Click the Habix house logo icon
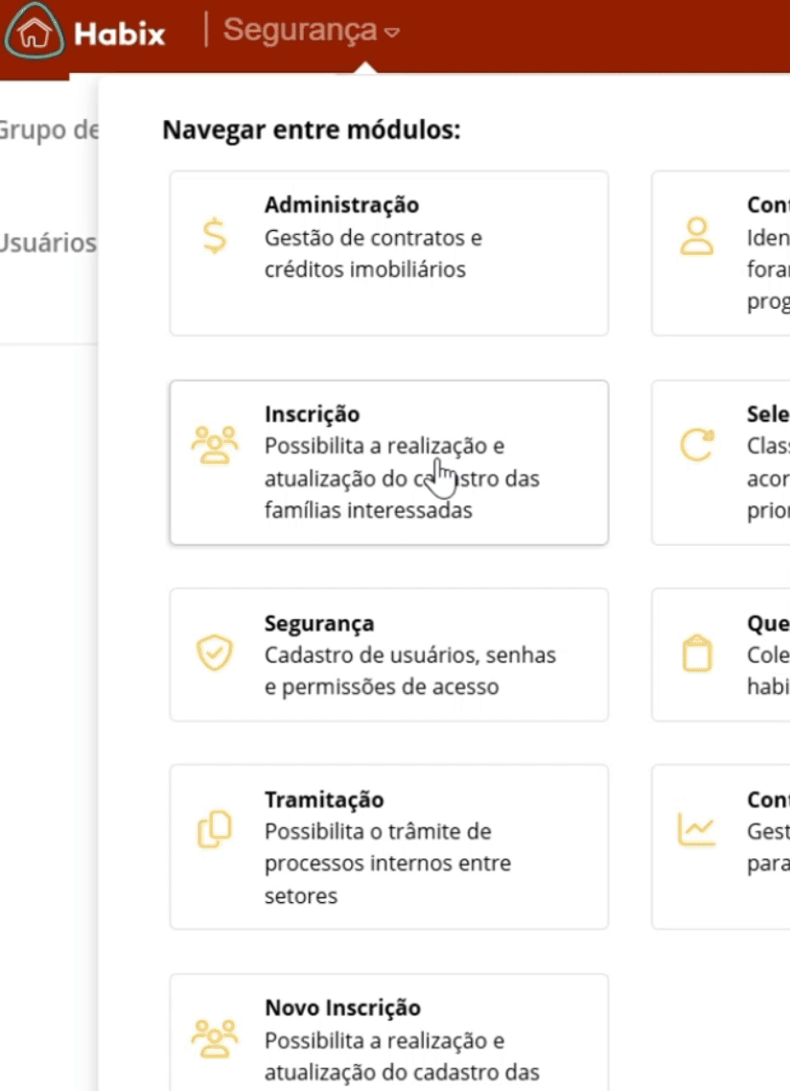 tap(35, 32)
